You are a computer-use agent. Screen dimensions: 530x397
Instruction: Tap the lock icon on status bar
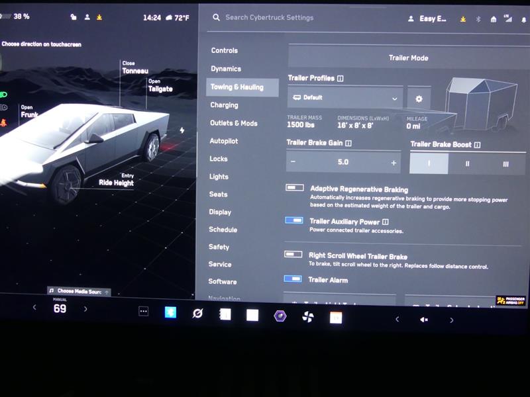(x=74, y=17)
